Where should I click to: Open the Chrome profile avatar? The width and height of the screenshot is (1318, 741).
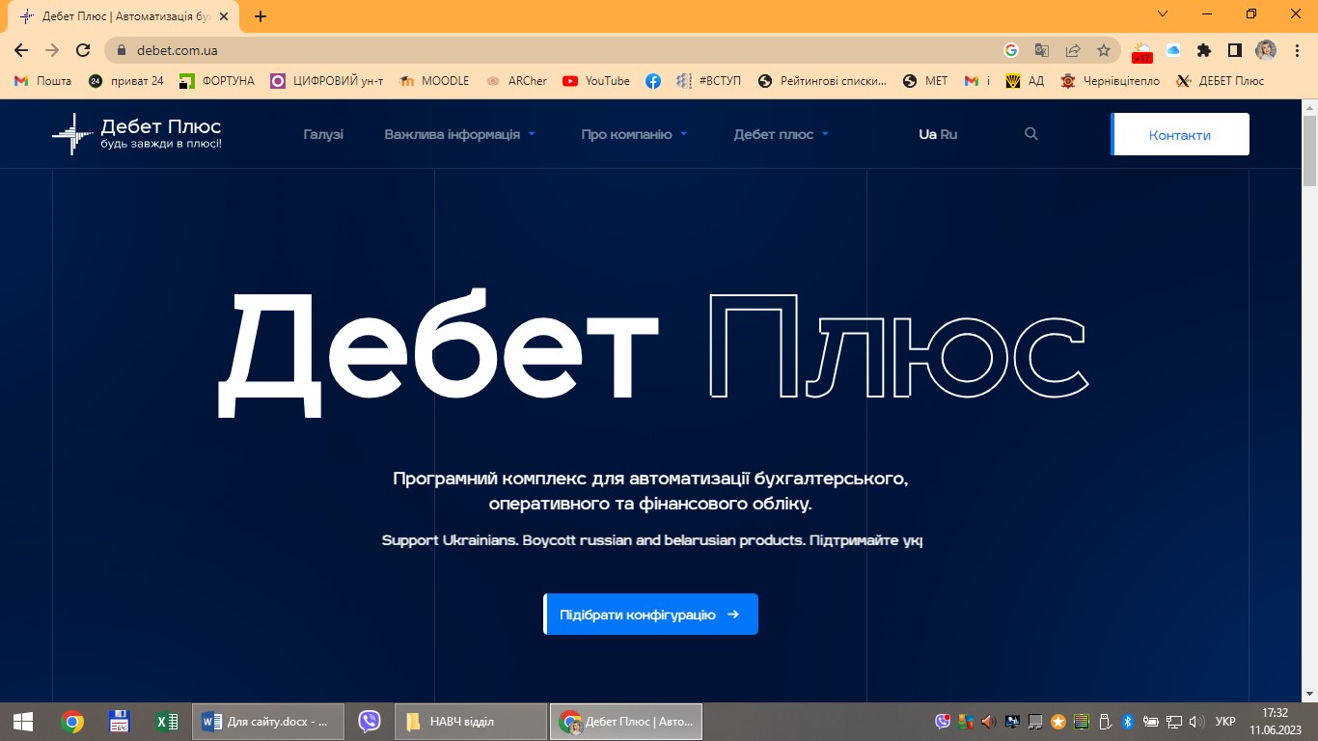[1265, 50]
